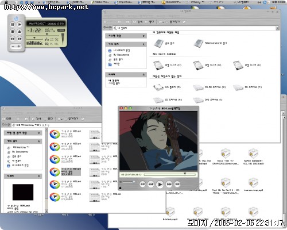Viewport: 287px width, 230px height.
Task: Toggle the EQ button in music player
Action: (46, 44)
